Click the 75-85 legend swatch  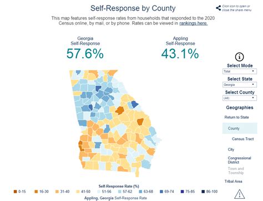[x=182, y=192]
